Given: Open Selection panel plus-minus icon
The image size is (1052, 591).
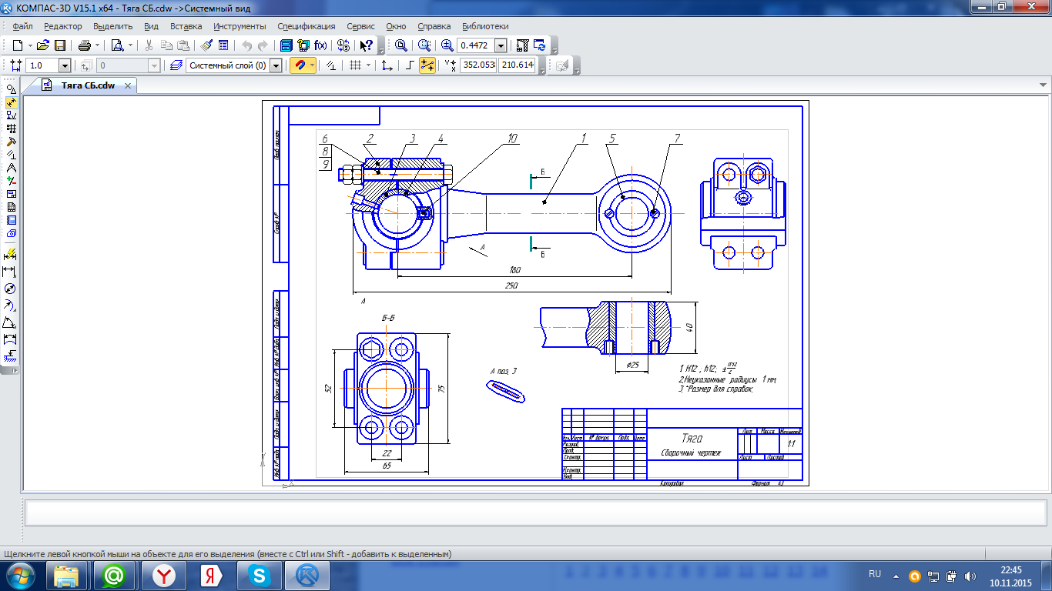Looking at the screenshot, I should tap(11, 181).
